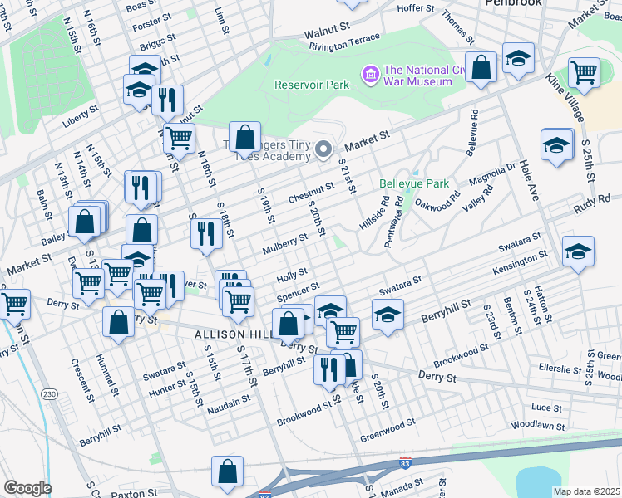Open the restaurant marker near Walnut St
Image resolution: width=622 pixels, height=498 pixels.
click(167, 103)
